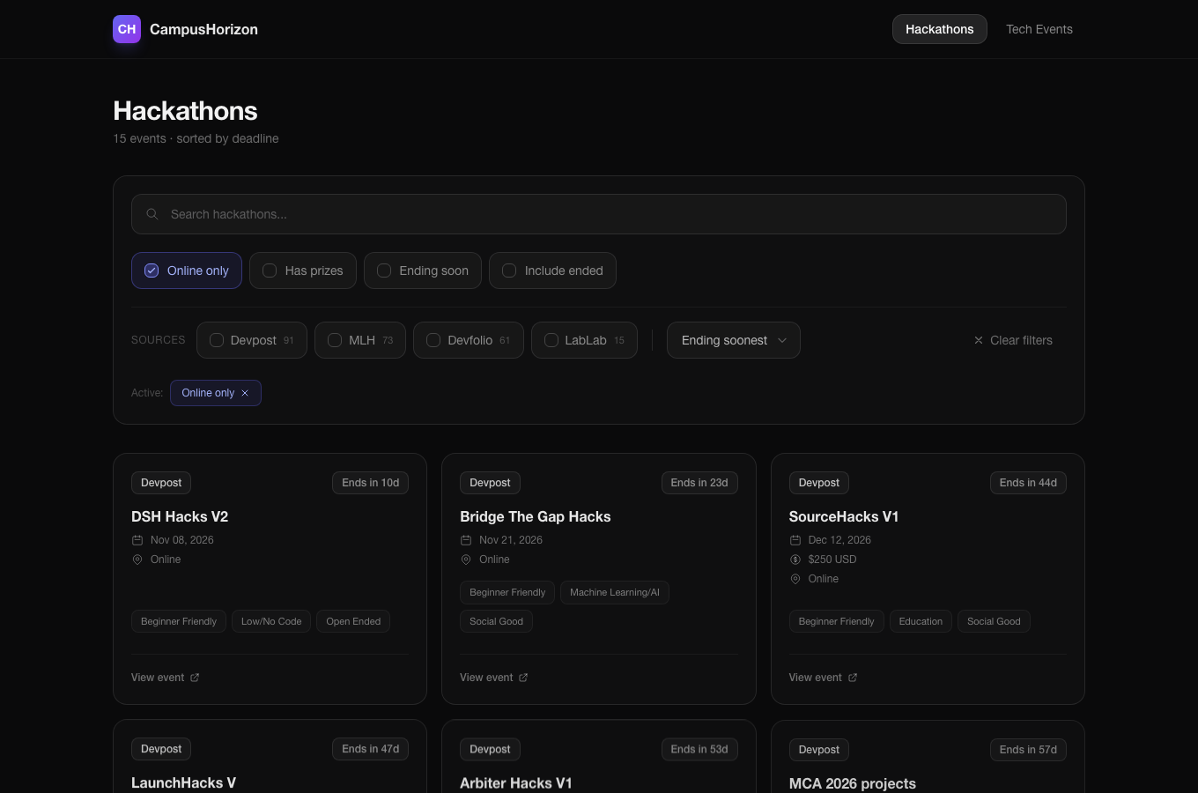Click external link icon on Bridge The Gap Hacks
Image resolution: width=1198 pixels, height=793 pixels.
(523, 678)
